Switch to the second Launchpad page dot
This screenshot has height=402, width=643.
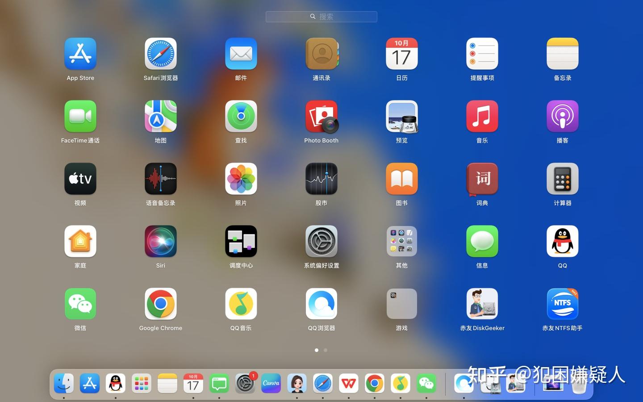pos(326,350)
